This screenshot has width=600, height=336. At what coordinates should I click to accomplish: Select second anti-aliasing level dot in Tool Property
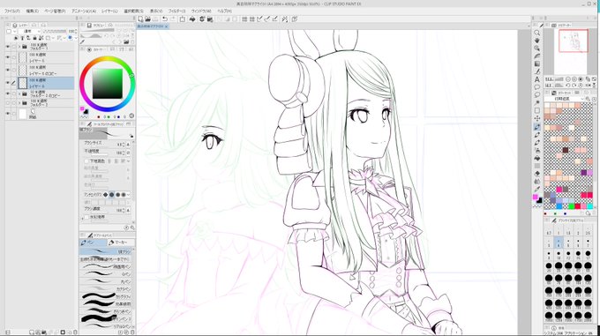[111, 195]
